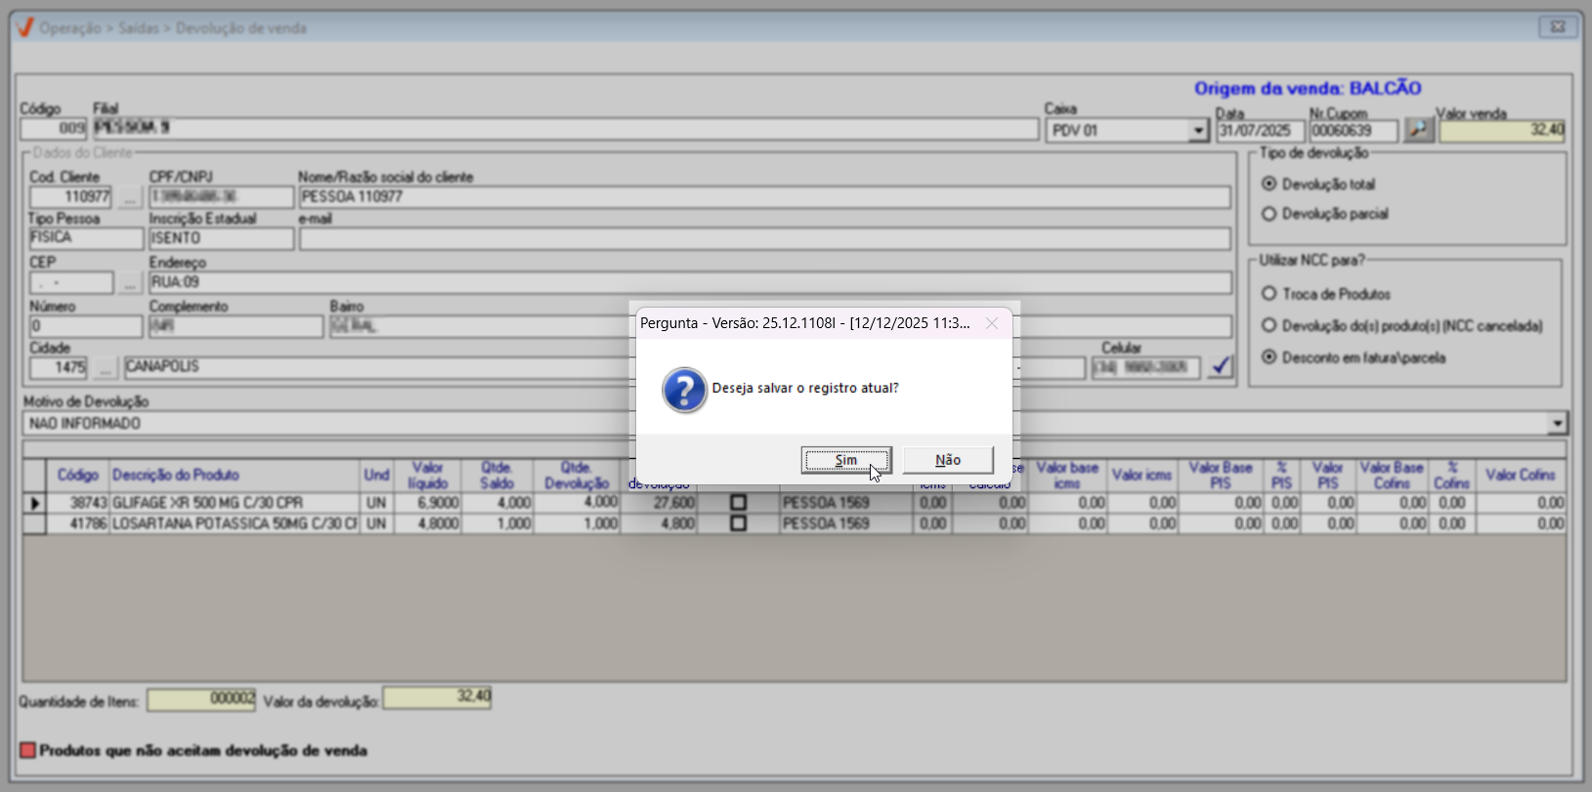This screenshot has width=1592, height=792.
Task: Click the Inscrição Estadual field showing ISENTO
Action: (221, 238)
